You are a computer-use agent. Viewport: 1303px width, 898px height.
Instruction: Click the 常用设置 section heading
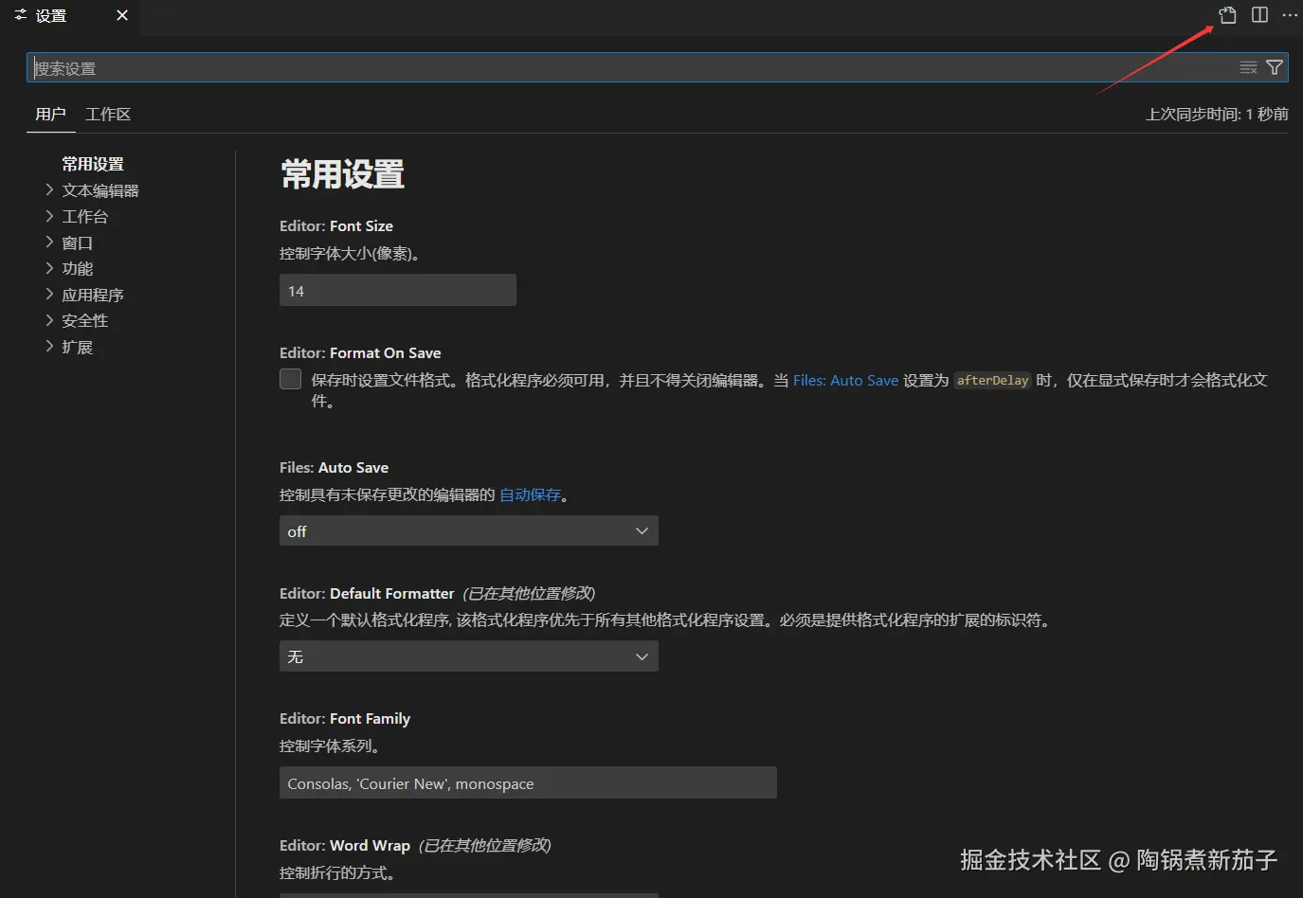[343, 174]
